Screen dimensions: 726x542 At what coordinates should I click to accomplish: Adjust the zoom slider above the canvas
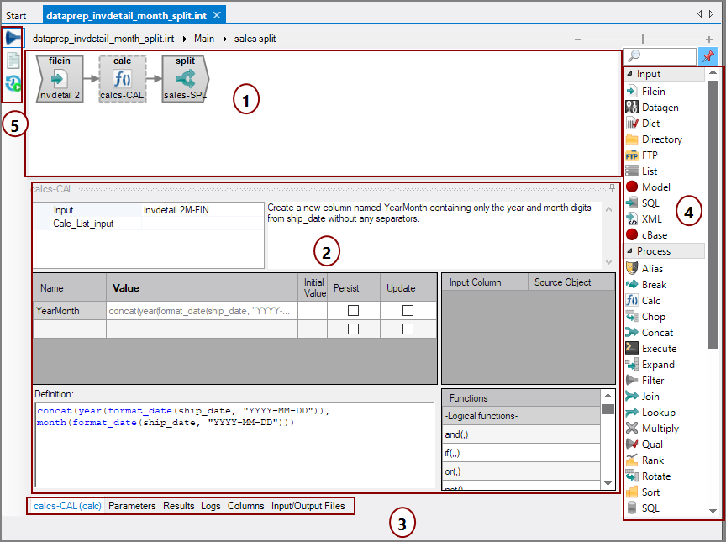643,38
